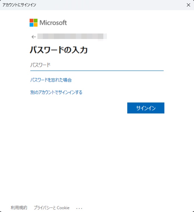The image size is (194, 212).
Task: Open the footer ellipsis more options
Action: click(79, 208)
